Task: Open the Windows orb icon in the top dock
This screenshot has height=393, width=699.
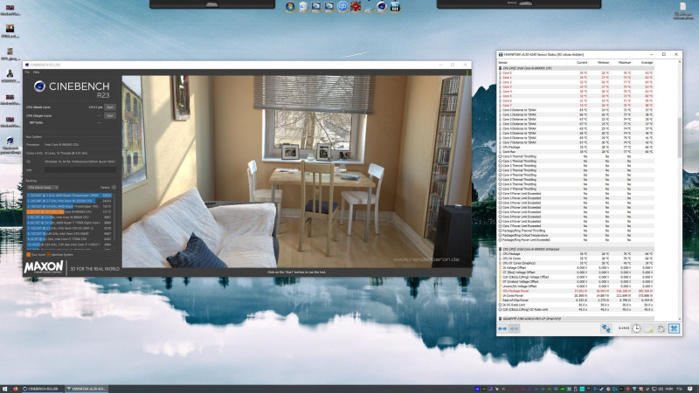Action: [290, 6]
